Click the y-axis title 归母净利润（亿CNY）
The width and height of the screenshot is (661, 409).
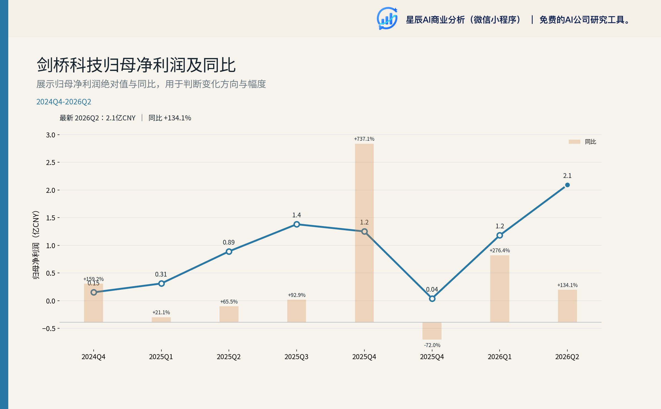pyautogui.click(x=36, y=245)
